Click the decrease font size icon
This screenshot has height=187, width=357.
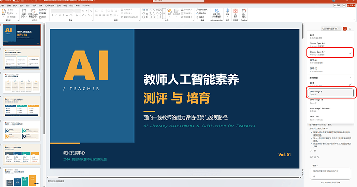coord(87,11)
